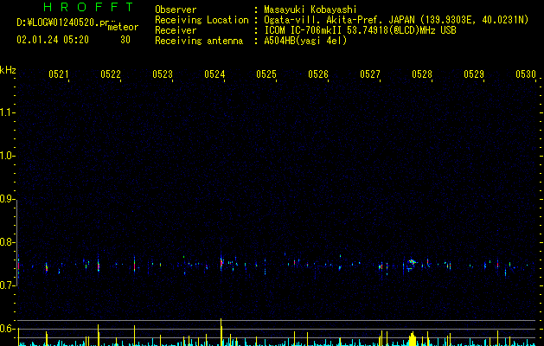Image resolution: width=544 pixels, height=346 pixels.
Task: Click the 0.7 frequency axis label
Action: point(8,285)
